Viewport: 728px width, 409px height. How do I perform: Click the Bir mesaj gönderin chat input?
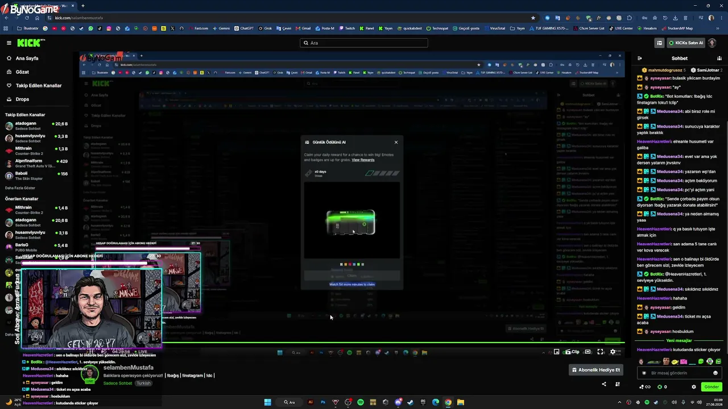[x=680, y=373]
